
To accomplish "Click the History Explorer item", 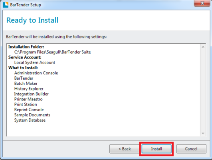I will (x=29, y=89).
